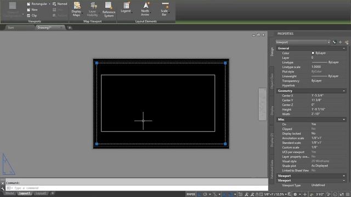Click the top-left viewport grip handle

coord(97,63)
